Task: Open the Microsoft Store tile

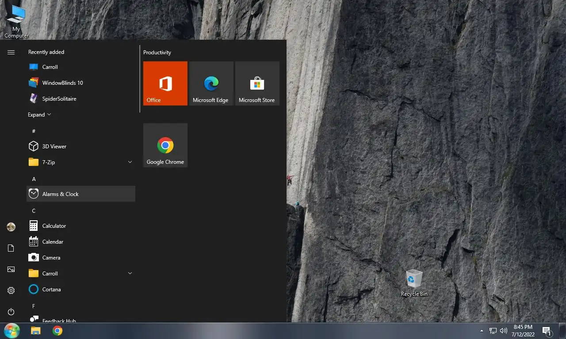Action: pyautogui.click(x=257, y=83)
